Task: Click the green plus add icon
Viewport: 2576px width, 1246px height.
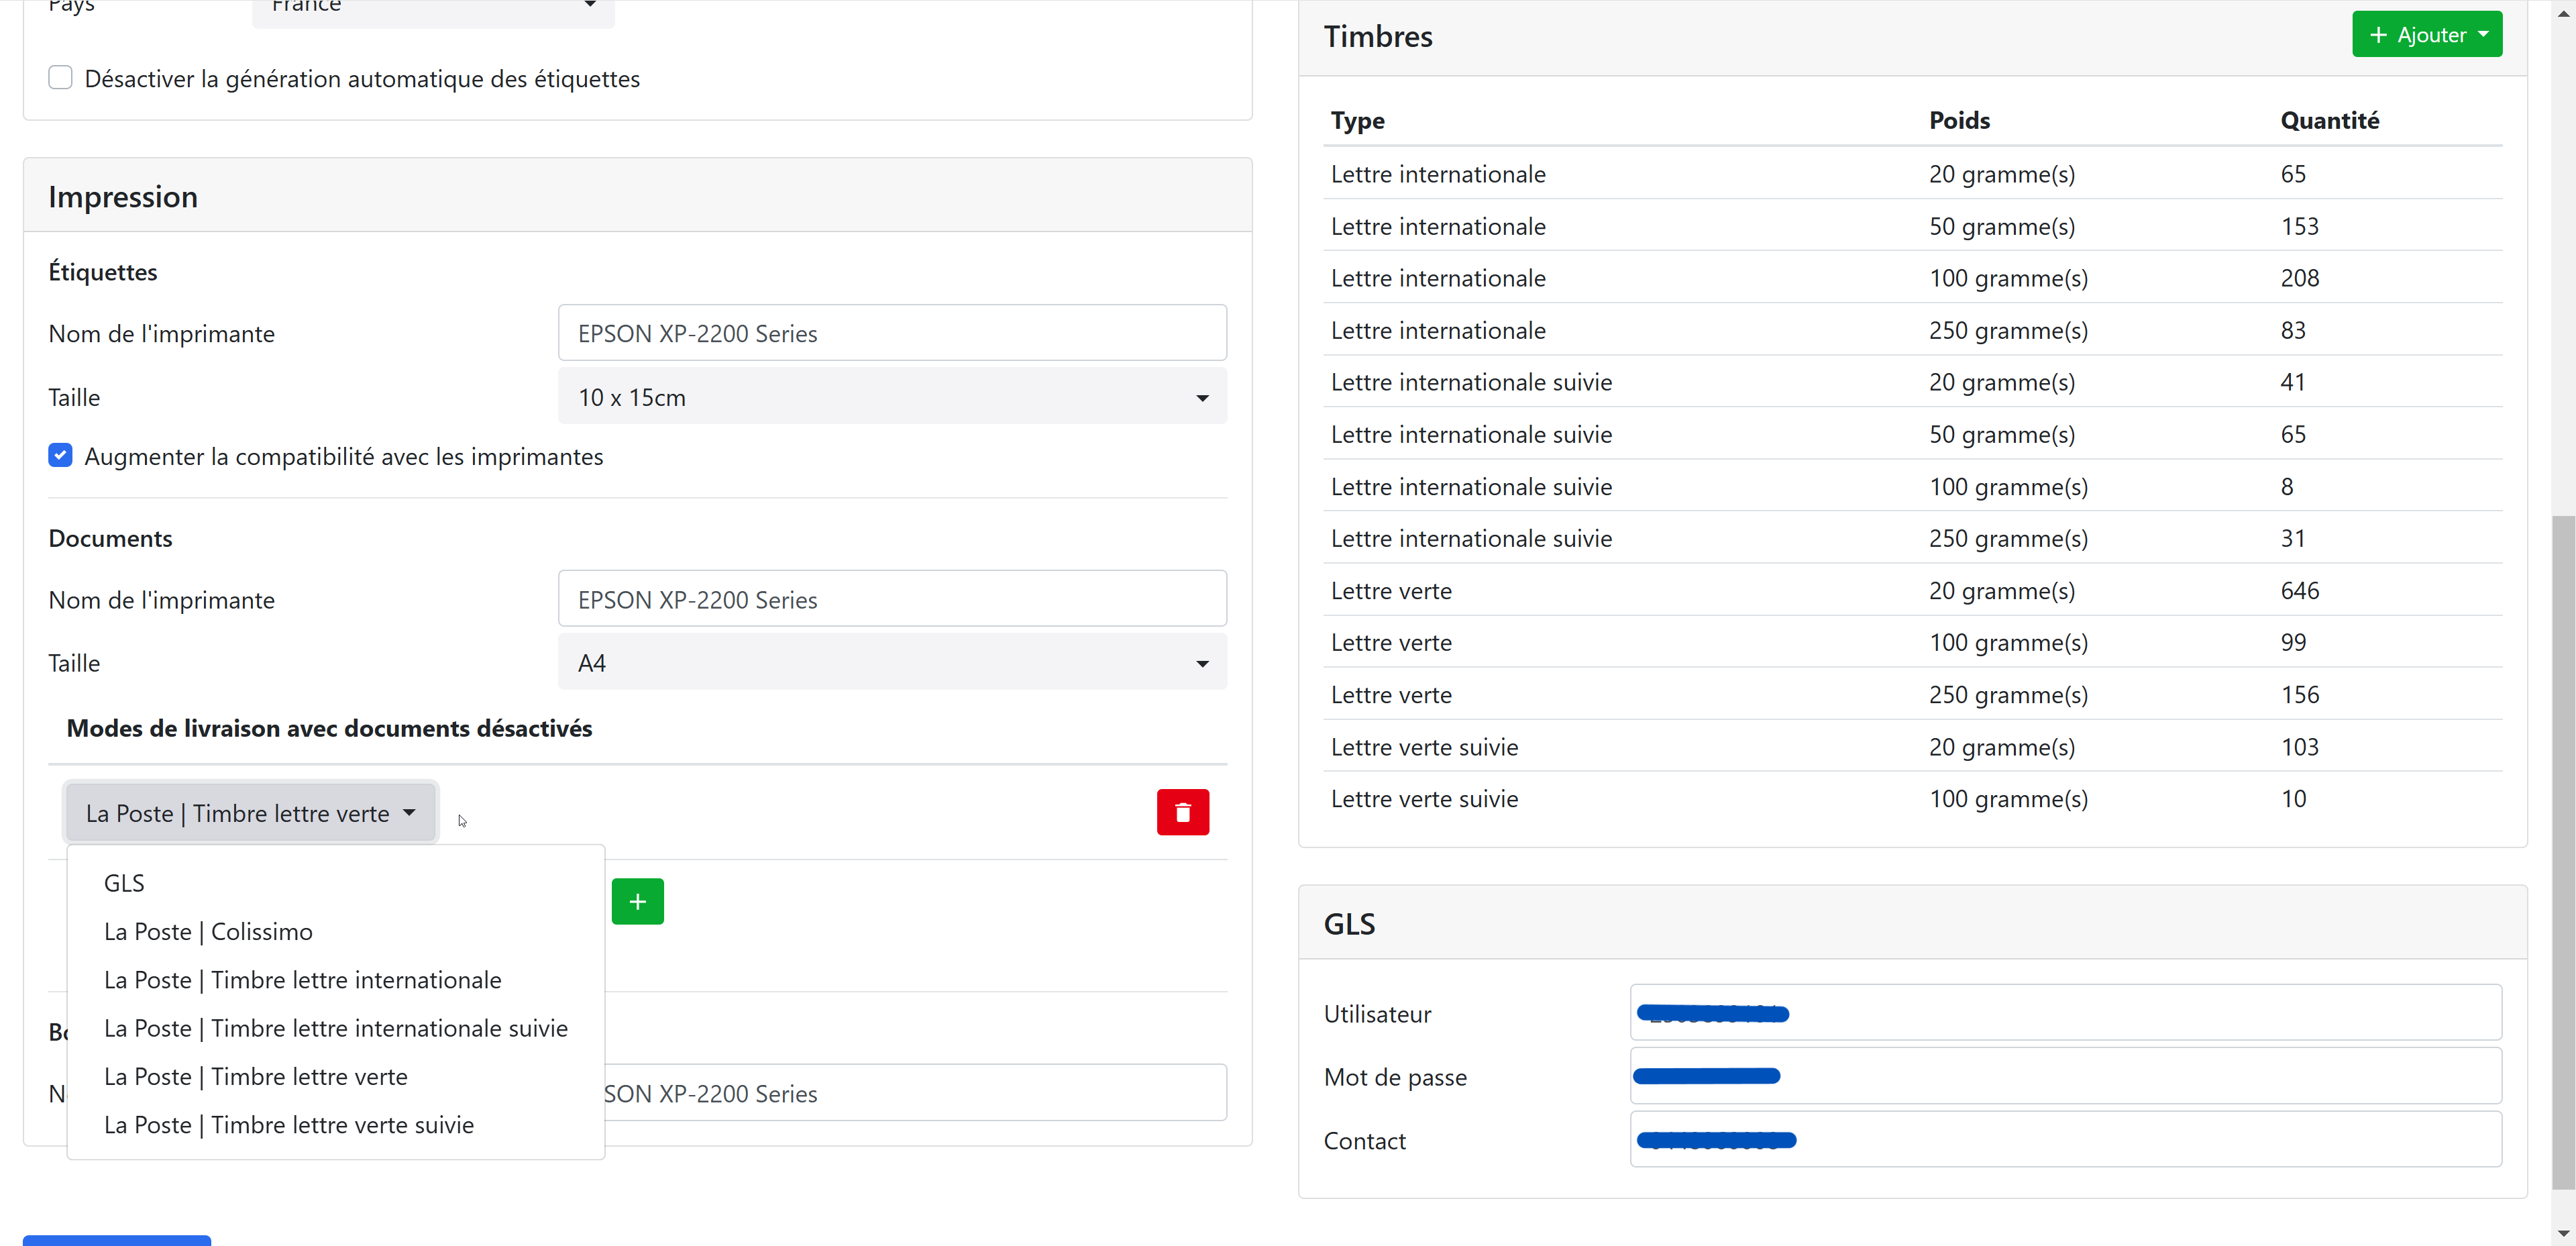Action: (x=637, y=902)
